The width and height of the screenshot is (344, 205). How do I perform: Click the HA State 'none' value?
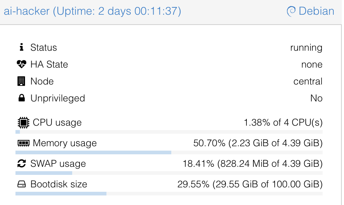(x=312, y=64)
